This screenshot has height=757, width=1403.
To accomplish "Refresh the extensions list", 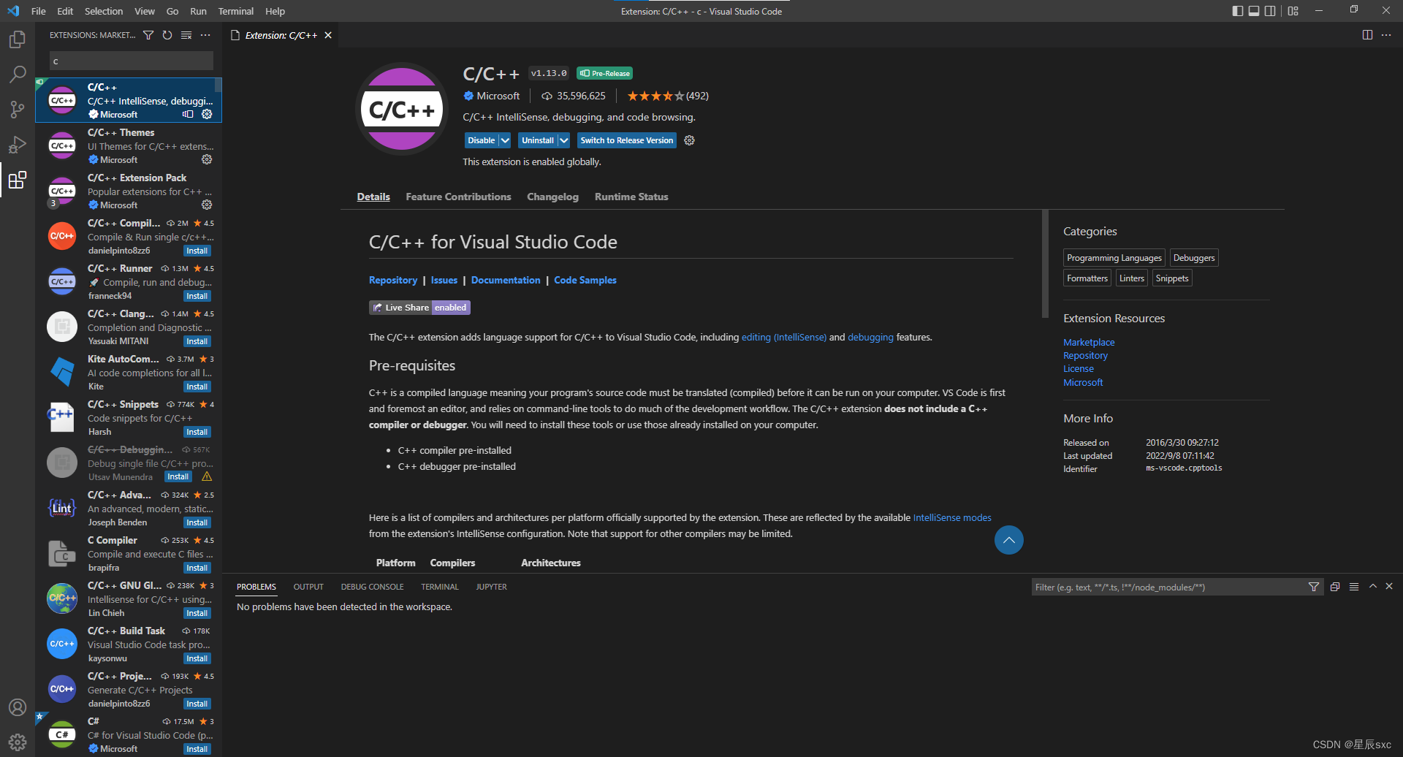I will [167, 35].
